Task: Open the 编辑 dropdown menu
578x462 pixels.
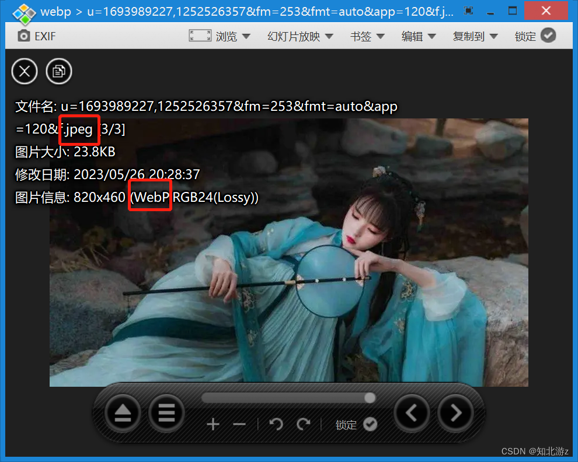Action: [x=419, y=36]
